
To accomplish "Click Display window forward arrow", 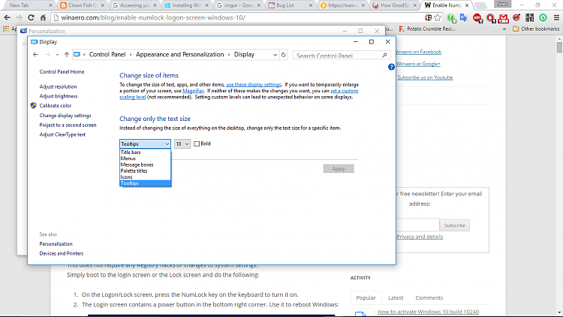I will pos(47,55).
